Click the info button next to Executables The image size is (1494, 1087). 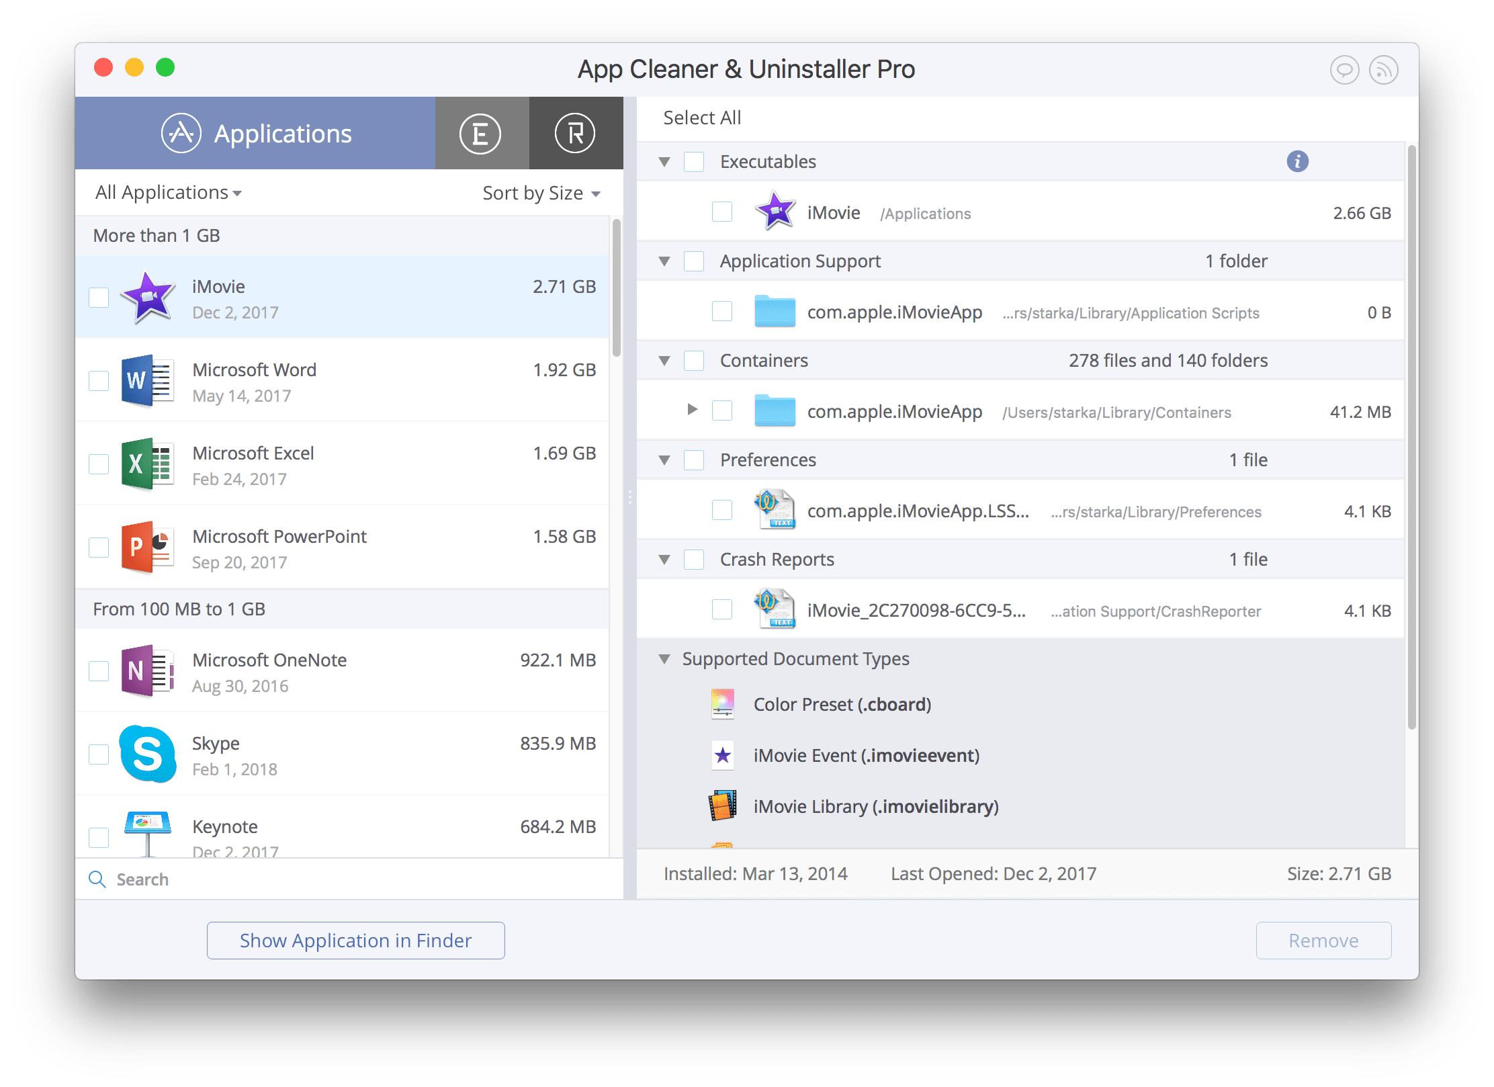(1298, 161)
